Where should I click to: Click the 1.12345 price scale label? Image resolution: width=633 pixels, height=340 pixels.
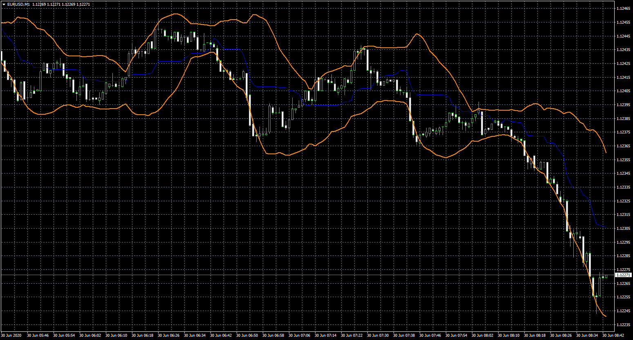pyautogui.click(x=623, y=173)
